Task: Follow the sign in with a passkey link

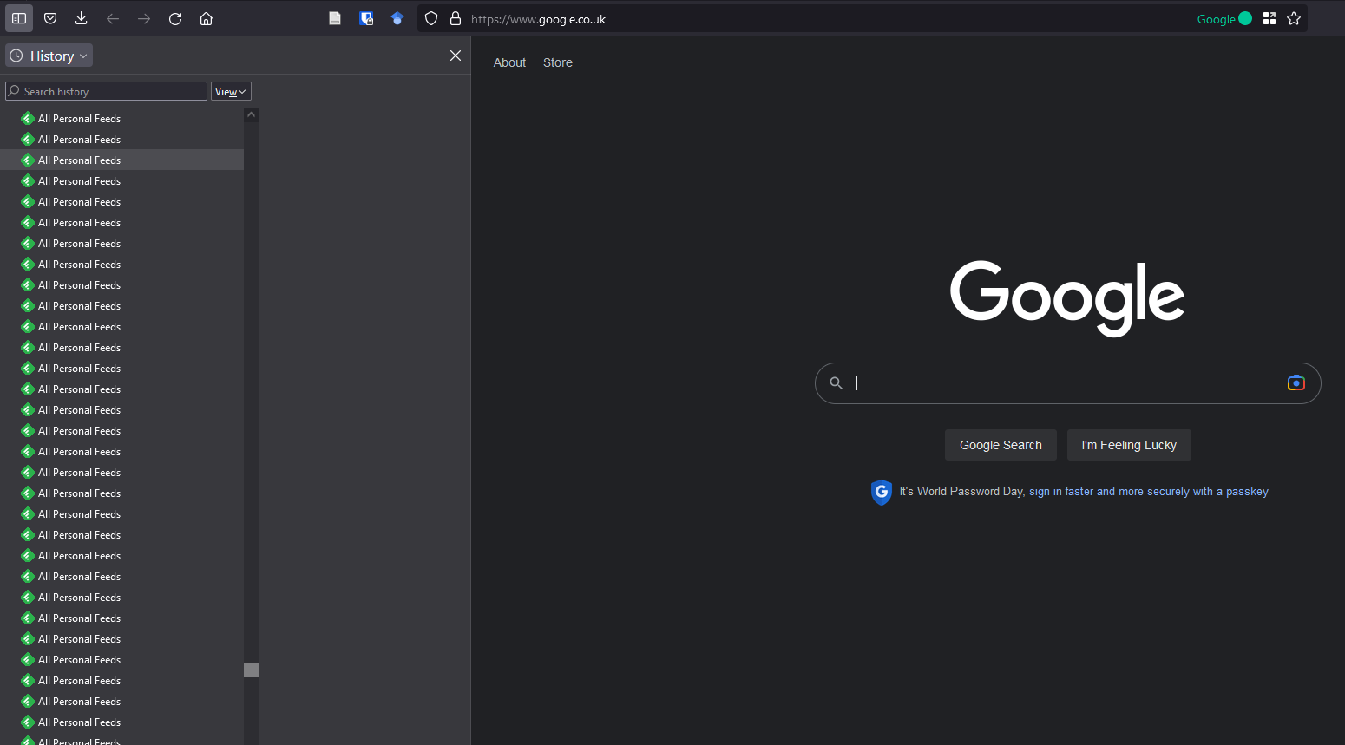Action: [1149, 491]
